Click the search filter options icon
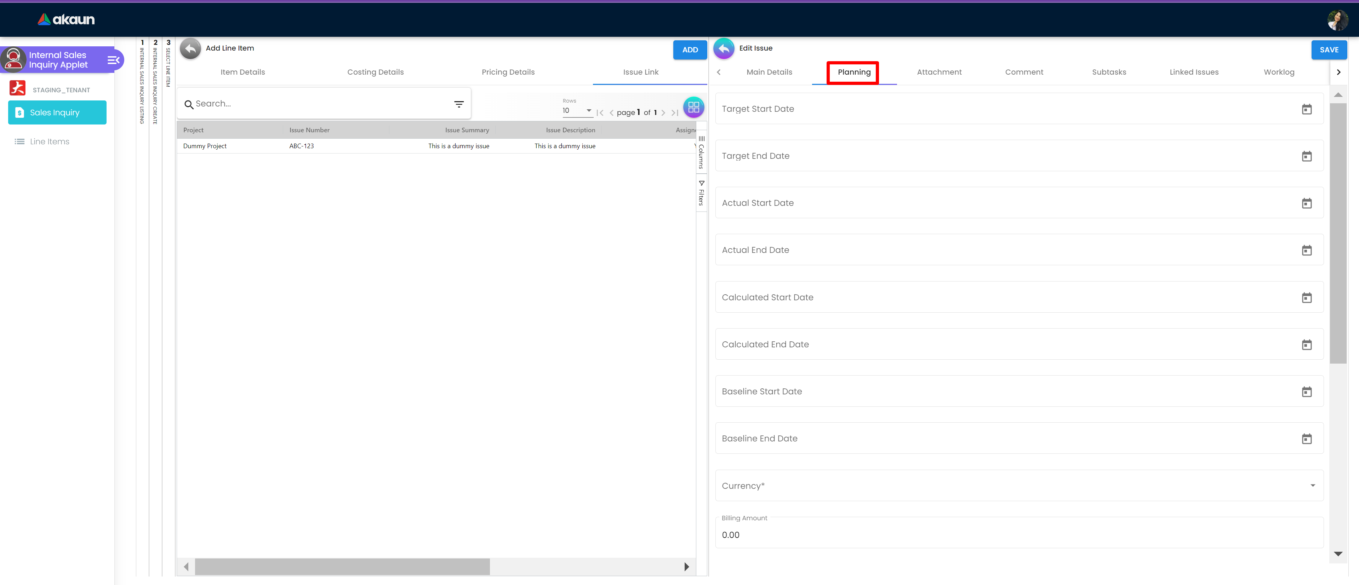 click(x=458, y=104)
